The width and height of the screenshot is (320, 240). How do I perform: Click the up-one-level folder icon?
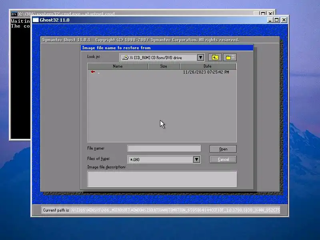(215, 58)
